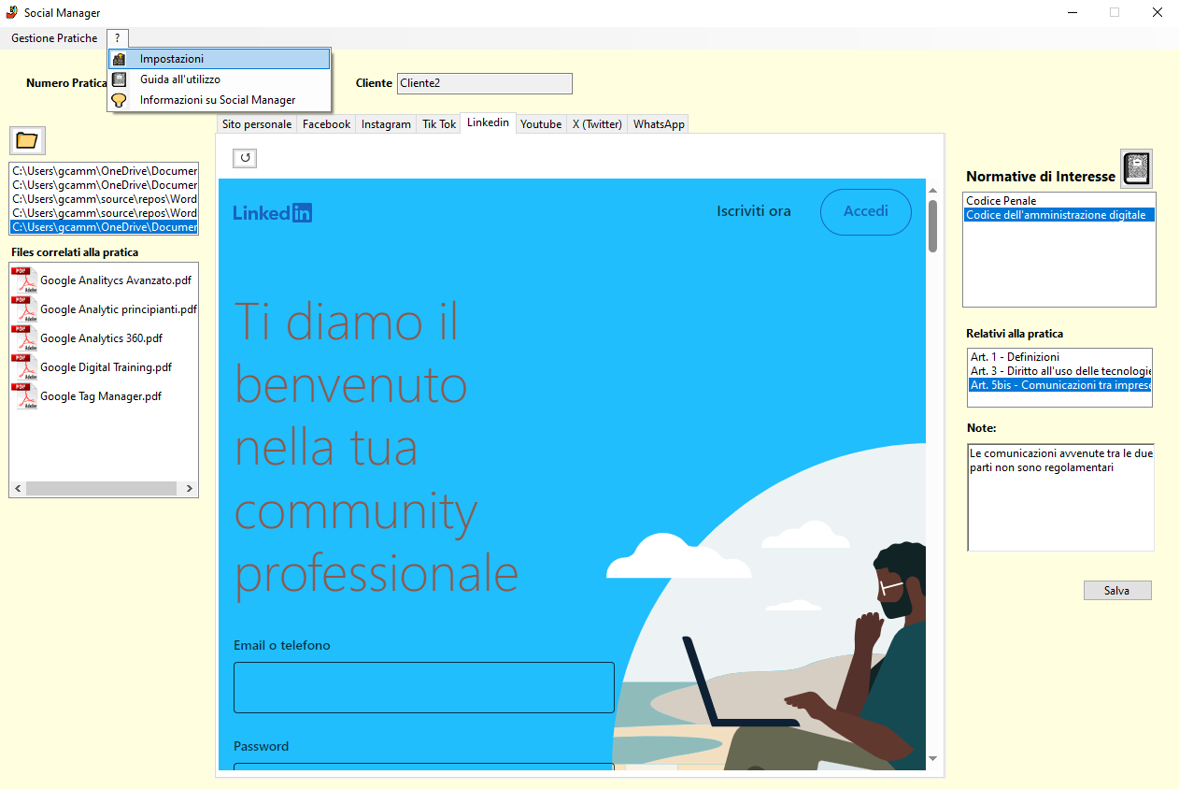Click the LinkedIn logo in the page
This screenshot has height=789, width=1179.
[273, 212]
